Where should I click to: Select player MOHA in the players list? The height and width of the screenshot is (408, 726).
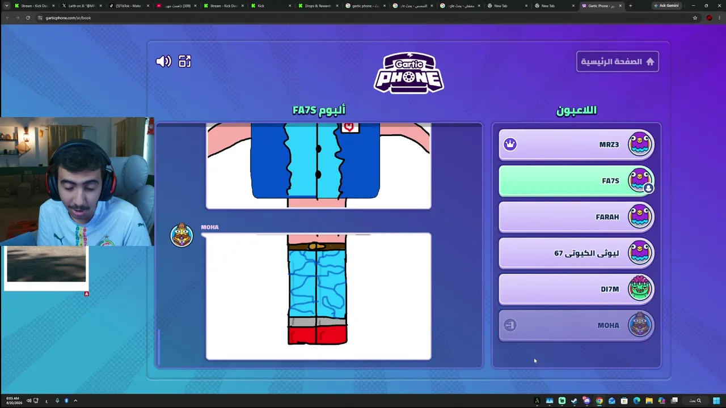pyautogui.click(x=576, y=325)
